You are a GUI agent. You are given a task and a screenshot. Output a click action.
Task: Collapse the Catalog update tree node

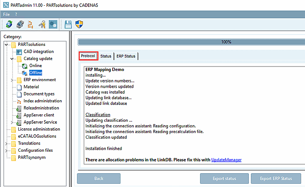click(12, 59)
